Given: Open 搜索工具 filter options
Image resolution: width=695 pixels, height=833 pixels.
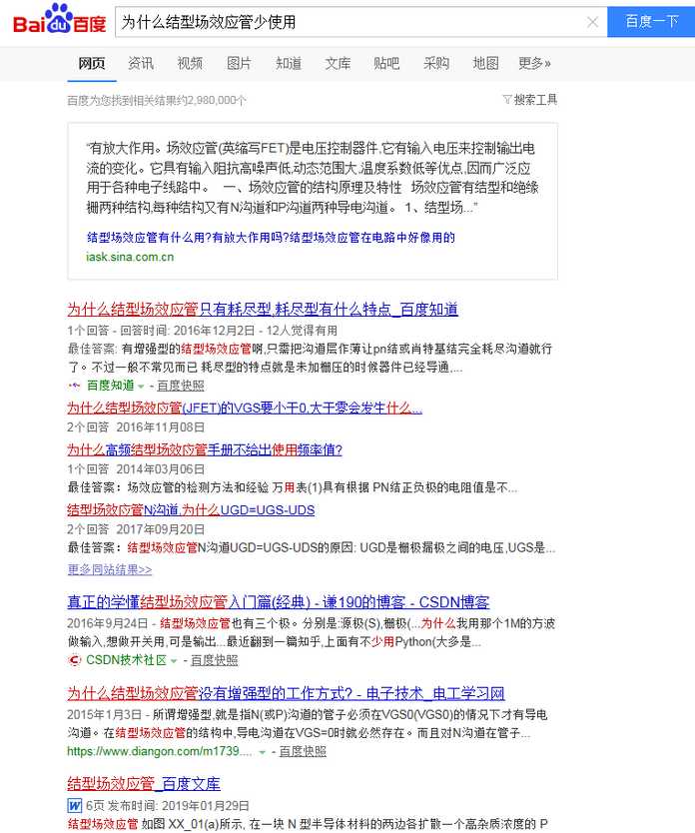Looking at the screenshot, I should (530, 99).
